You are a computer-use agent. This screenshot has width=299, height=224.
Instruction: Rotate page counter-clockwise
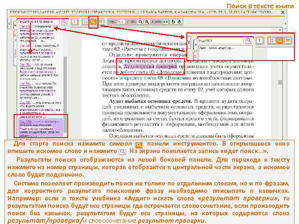[x=173, y=22]
